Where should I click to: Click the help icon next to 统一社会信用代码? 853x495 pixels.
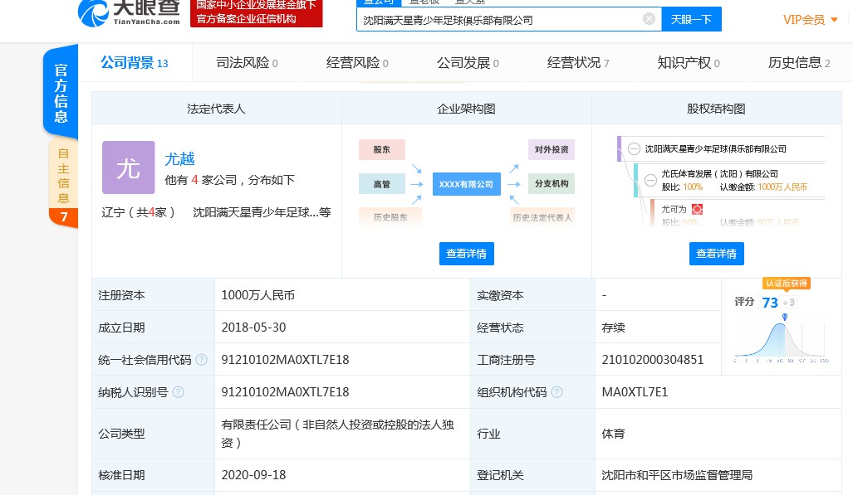click(x=201, y=360)
